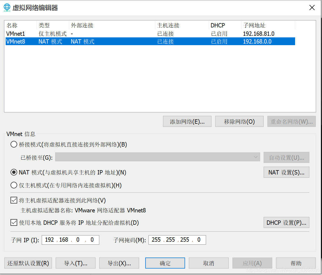Click 还原默认设置(R) button
This screenshot has width=322, height=275.
coord(28,263)
